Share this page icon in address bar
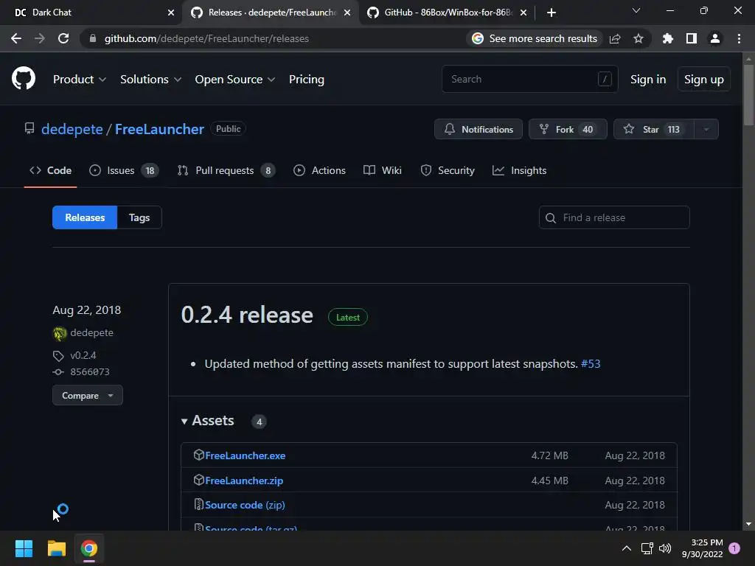755x566 pixels. point(615,38)
